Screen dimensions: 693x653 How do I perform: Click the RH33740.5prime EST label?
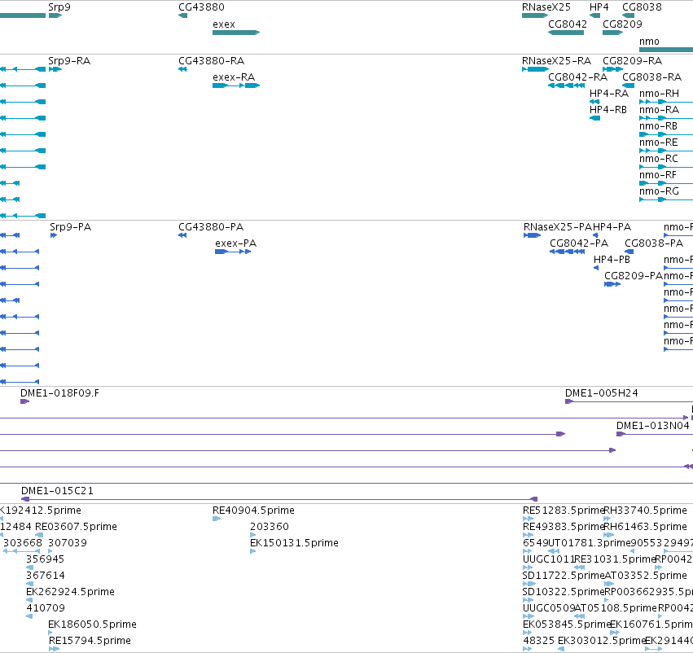[x=645, y=511]
